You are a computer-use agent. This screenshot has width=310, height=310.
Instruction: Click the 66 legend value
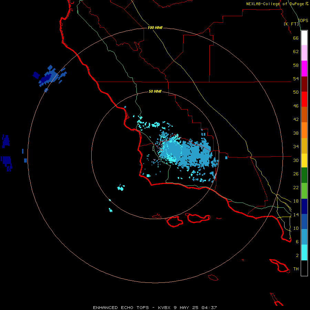(296, 38)
